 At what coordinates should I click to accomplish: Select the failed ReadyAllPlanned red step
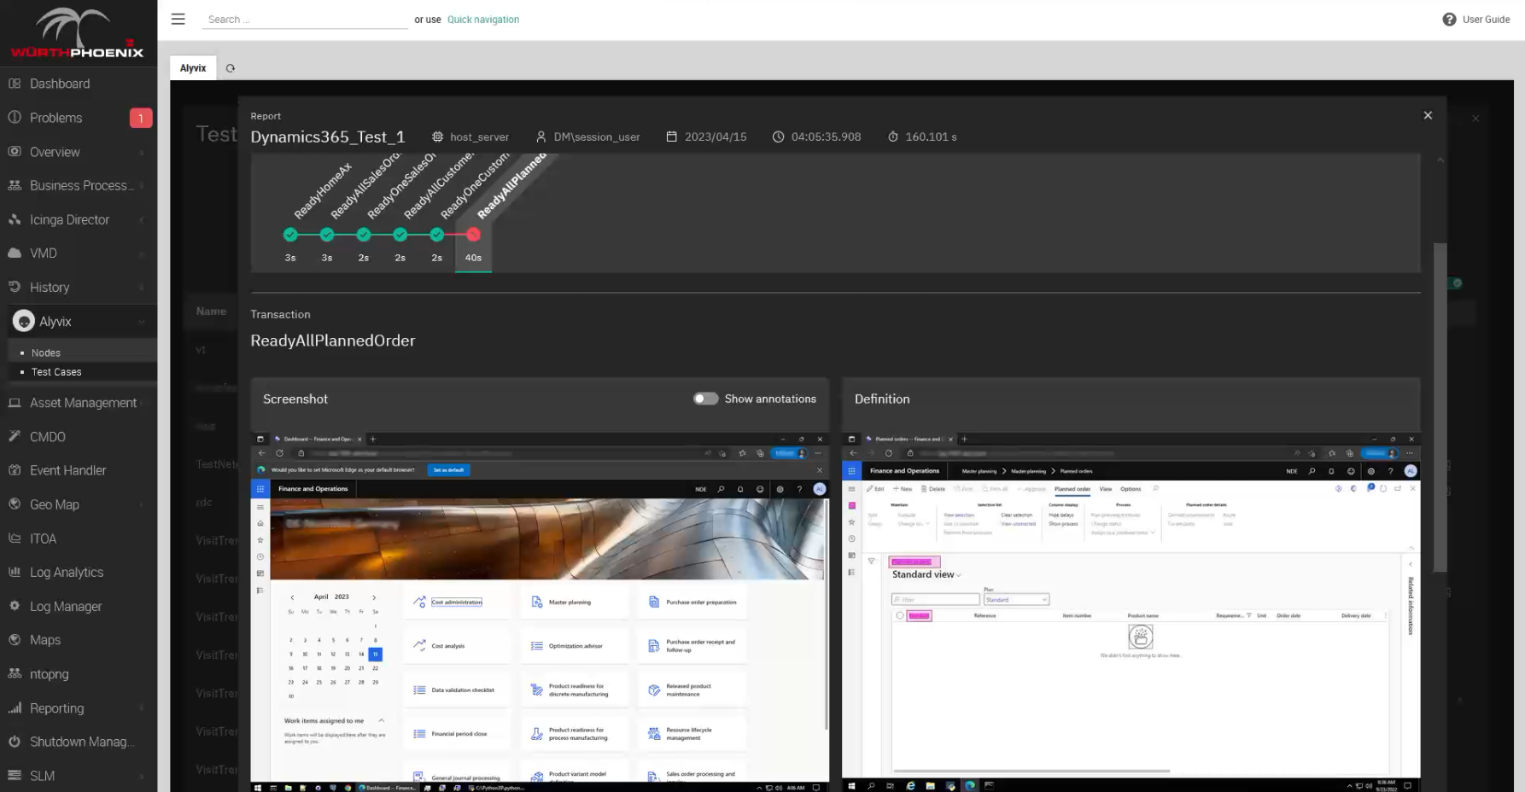(x=474, y=235)
